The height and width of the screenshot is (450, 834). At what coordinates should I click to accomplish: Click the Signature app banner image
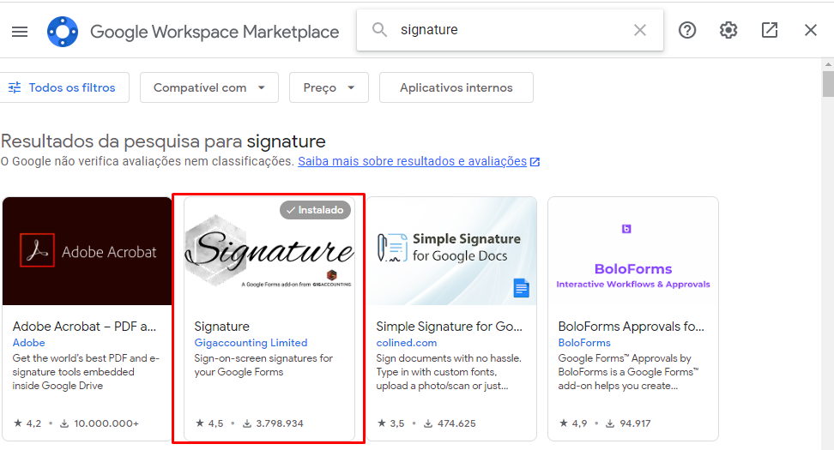(269, 251)
